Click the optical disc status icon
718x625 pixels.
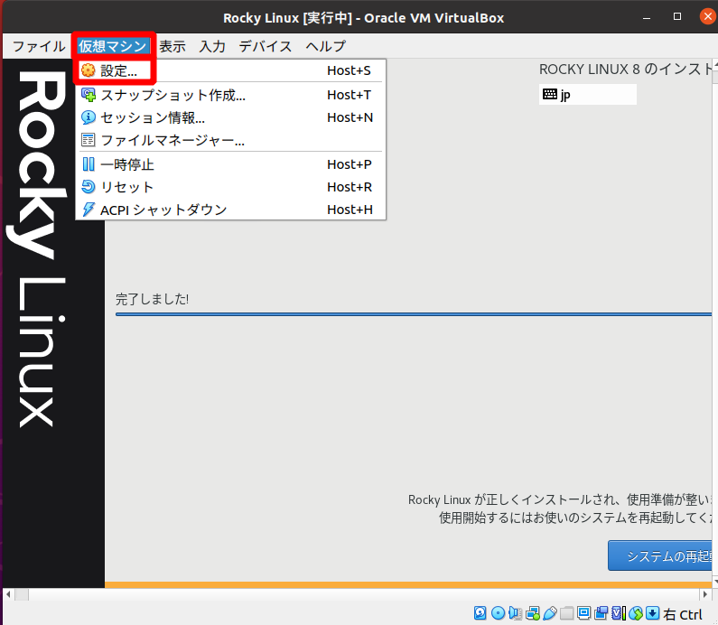tap(498, 612)
